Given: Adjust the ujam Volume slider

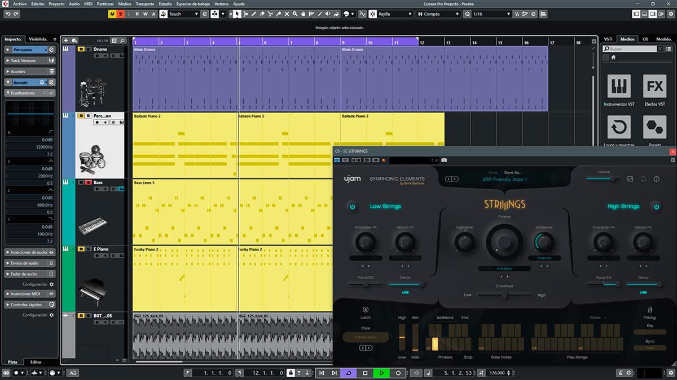Looking at the screenshot, I should click(x=604, y=178).
